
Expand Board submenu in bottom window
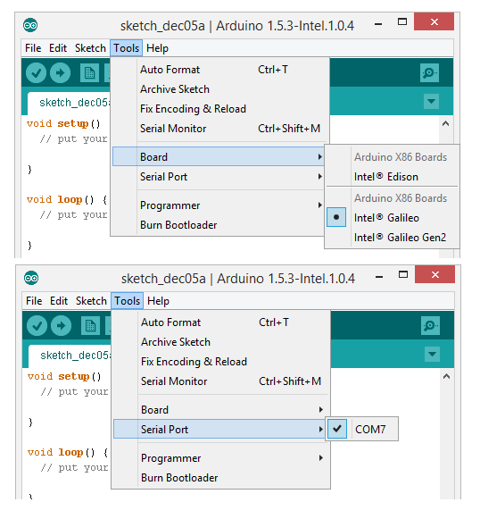coord(219,409)
